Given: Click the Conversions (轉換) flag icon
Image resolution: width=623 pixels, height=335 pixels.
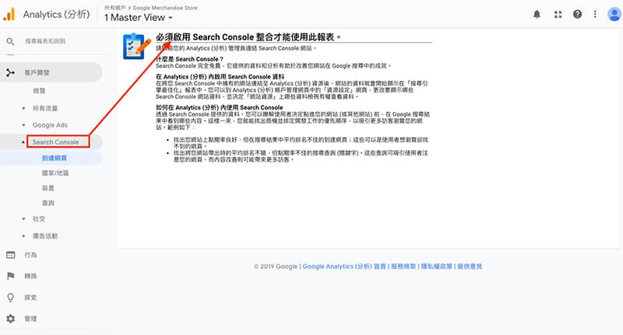Looking at the screenshot, I should pyautogui.click(x=11, y=276).
